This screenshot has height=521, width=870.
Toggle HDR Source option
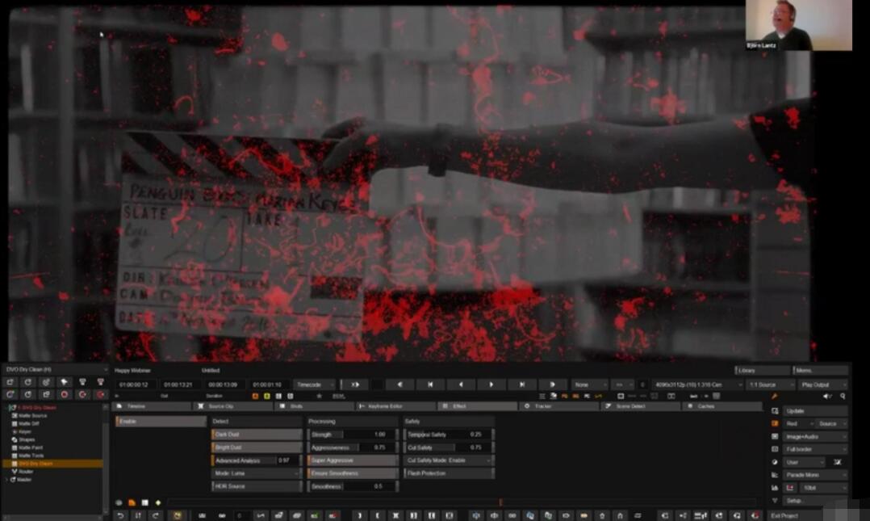[257, 486]
